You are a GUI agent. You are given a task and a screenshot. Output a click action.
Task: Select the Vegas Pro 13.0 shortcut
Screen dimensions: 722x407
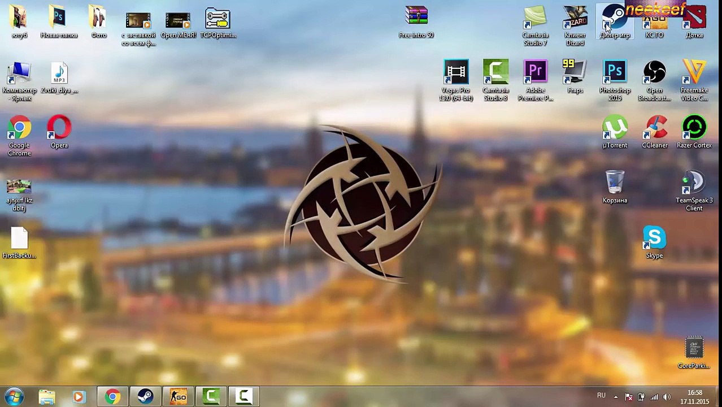pos(456,81)
